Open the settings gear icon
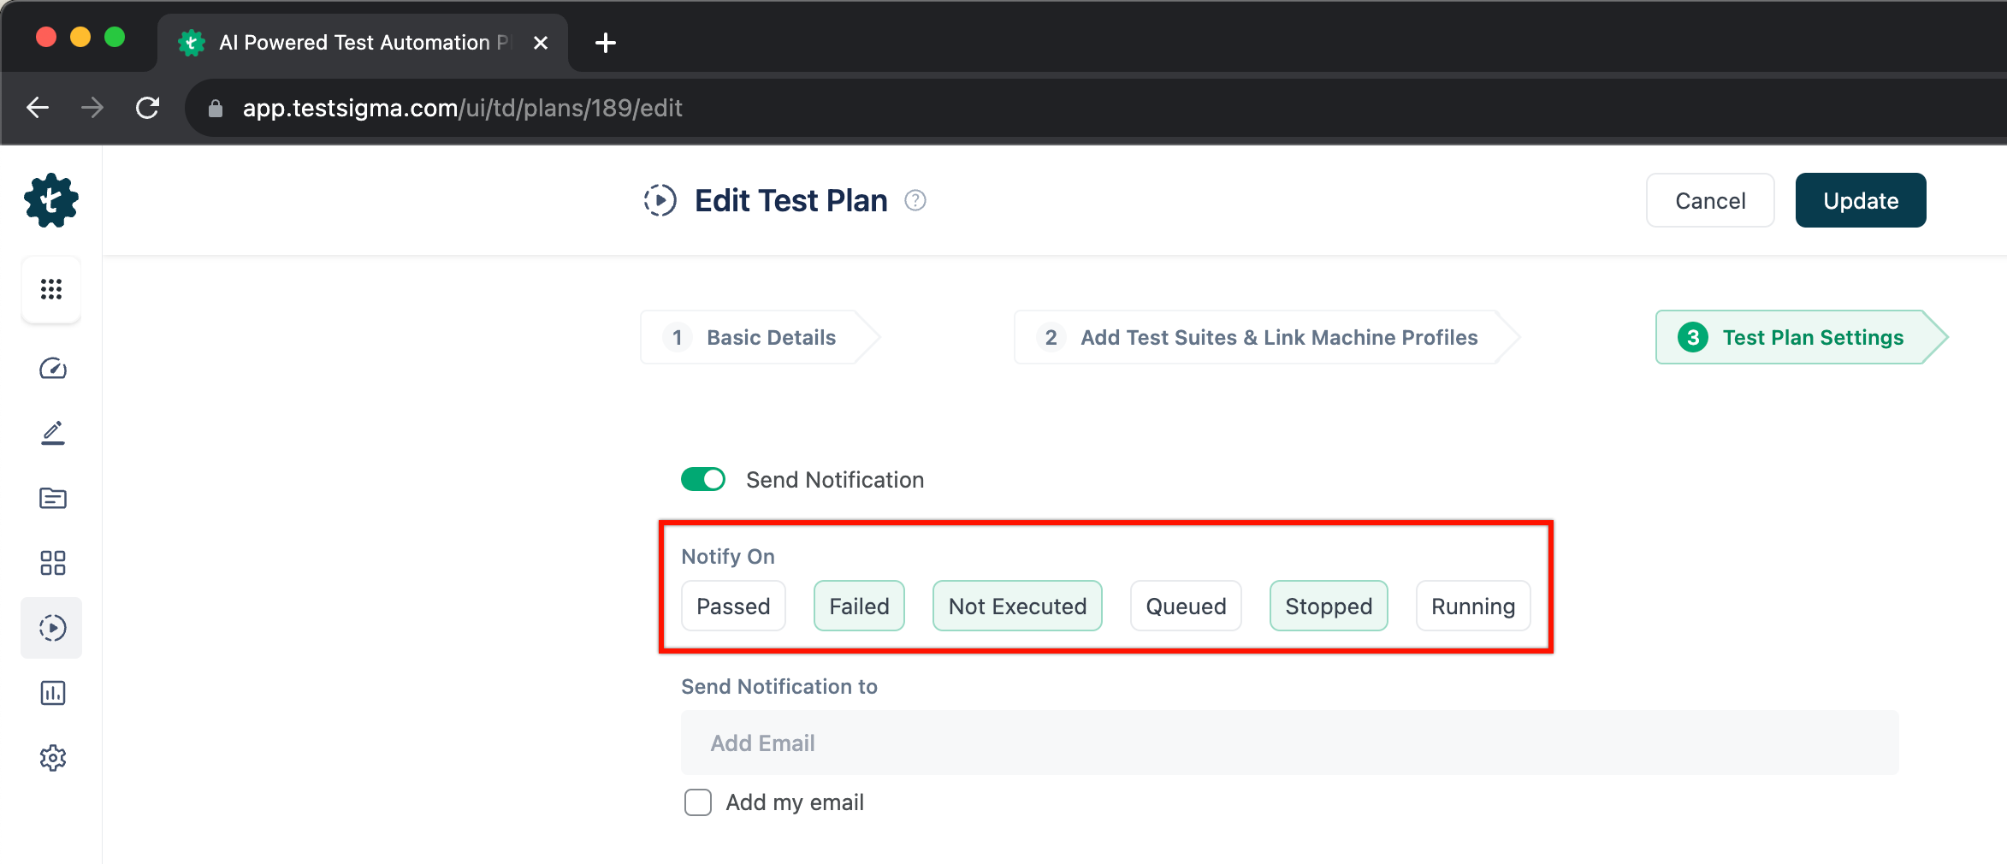 pos(52,758)
